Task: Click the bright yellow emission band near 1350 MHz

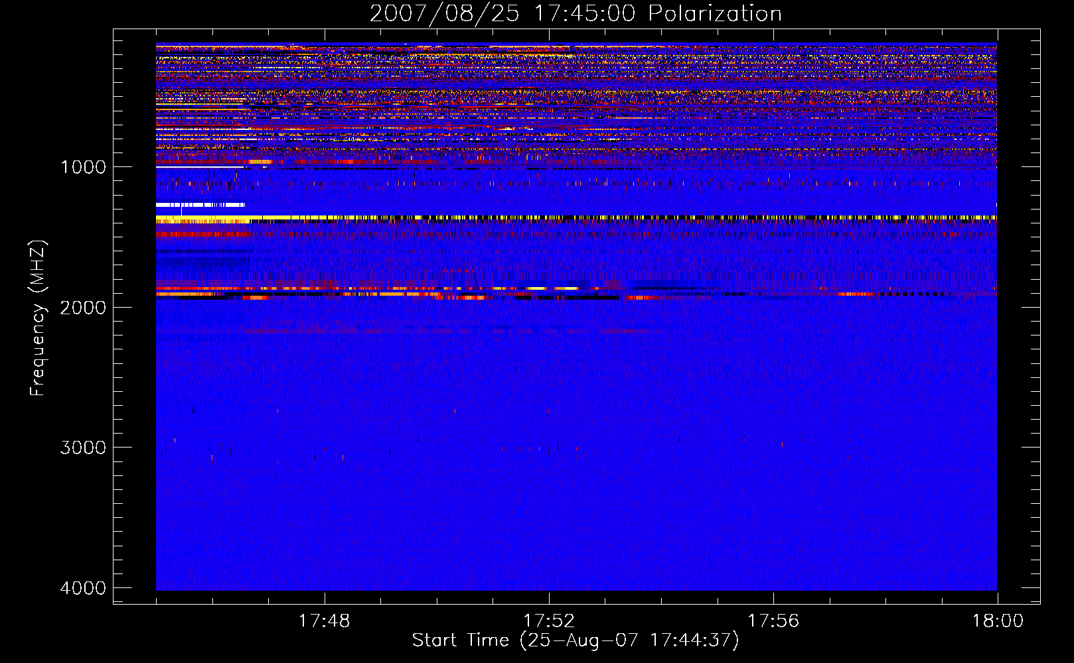Action: 576,217
